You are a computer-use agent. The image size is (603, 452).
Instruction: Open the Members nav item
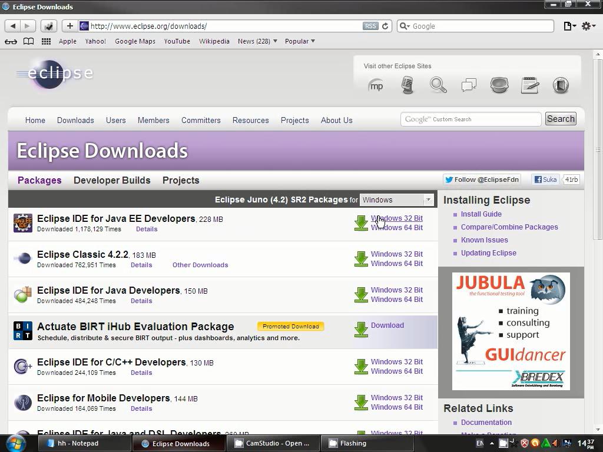point(154,120)
